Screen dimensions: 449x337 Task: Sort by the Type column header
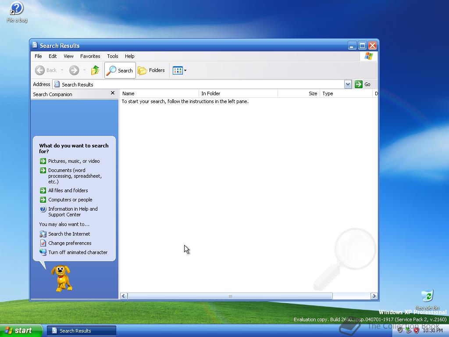tap(346, 93)
